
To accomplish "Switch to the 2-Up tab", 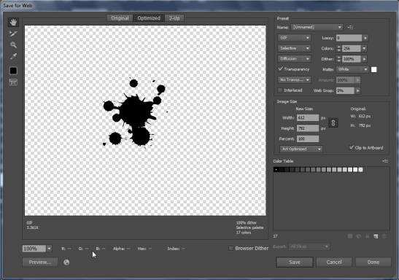I will click(174, 18).
